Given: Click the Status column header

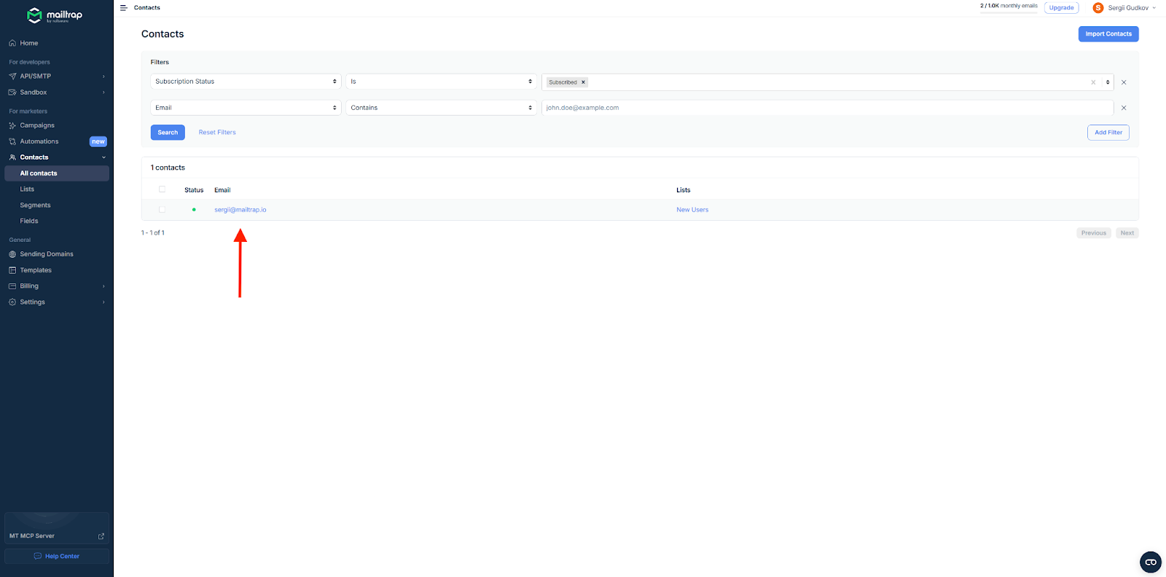Looking at the screenshot, I should 194,190.
